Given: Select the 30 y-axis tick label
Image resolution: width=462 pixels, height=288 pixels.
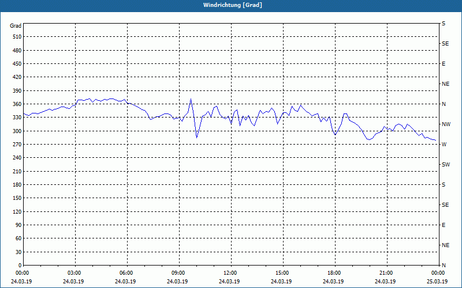Looking at the screenshot, I should tap(18, 252).
